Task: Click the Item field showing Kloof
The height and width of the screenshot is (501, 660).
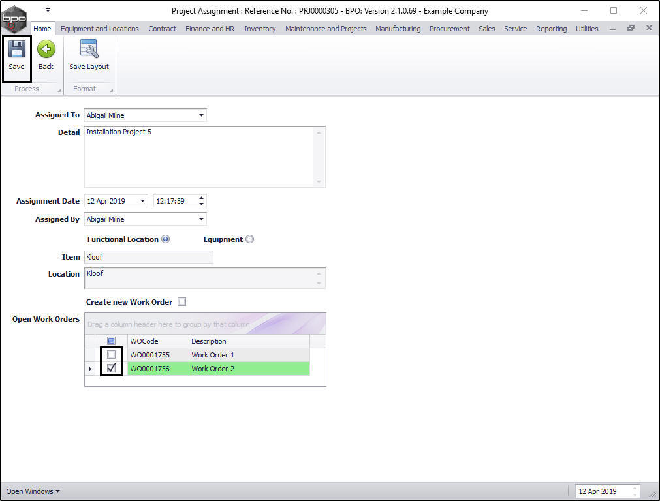Action: tap(149, 257)
